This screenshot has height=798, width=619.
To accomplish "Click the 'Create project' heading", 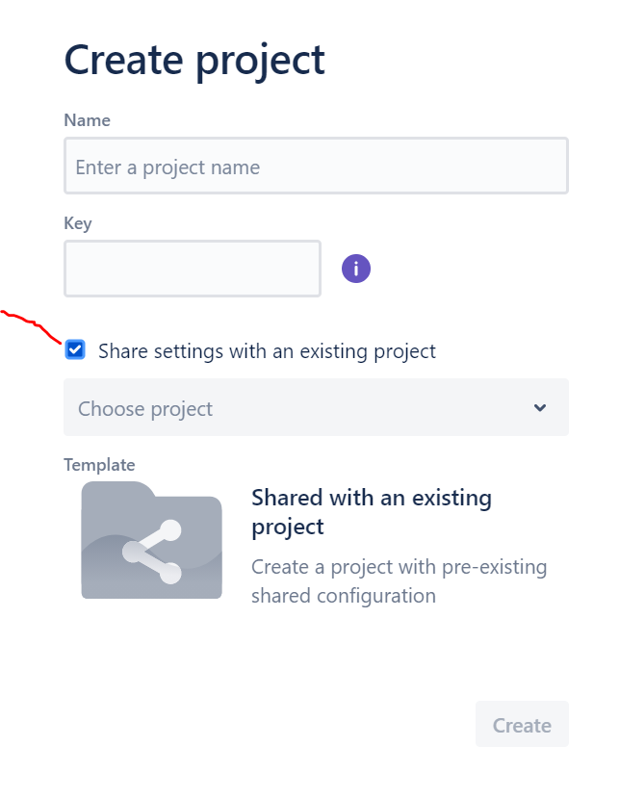I will (x=194, y=61).
